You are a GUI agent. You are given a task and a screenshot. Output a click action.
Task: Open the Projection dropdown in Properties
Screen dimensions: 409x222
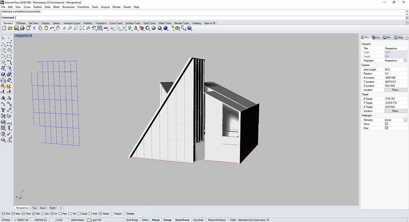(405, 61)
